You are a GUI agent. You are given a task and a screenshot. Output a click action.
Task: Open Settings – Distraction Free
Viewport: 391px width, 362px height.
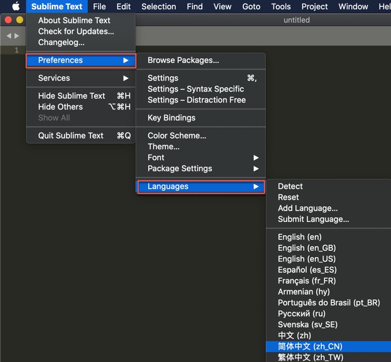201,100
